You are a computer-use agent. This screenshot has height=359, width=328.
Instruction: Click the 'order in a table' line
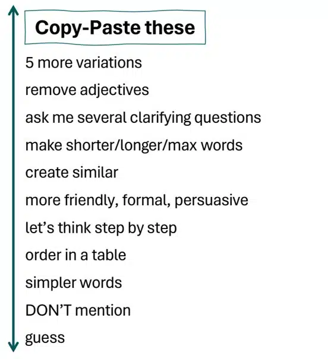click(x=75, y=255)
